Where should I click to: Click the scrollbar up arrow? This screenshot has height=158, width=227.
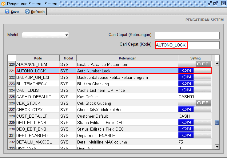[x=217, y=63]
